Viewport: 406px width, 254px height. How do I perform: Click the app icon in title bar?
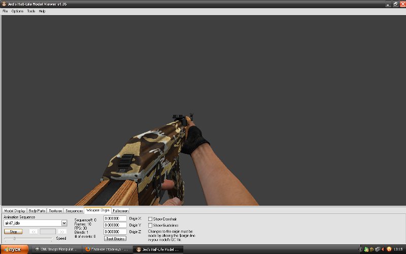[4, 4]
